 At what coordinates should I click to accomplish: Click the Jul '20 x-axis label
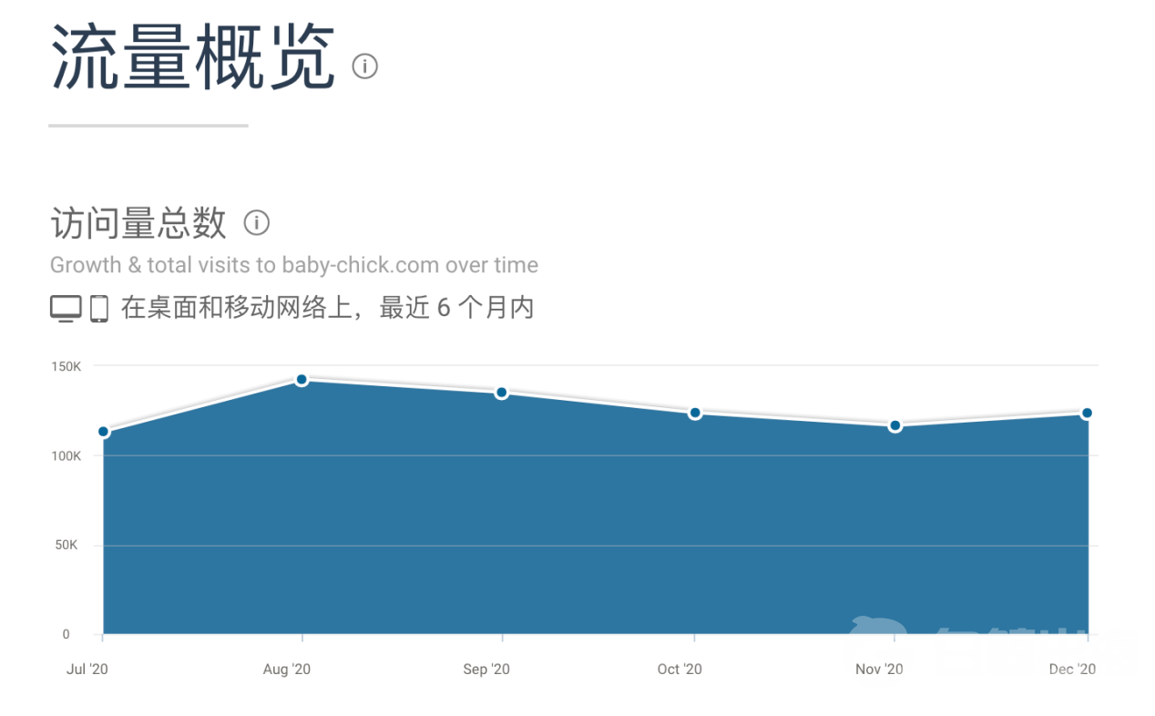point(87,670)
